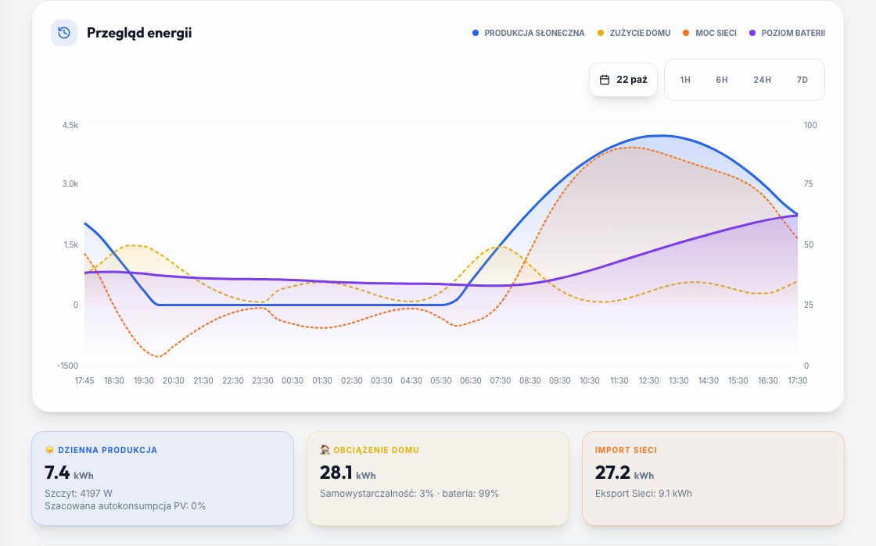The width and height of the screenshot is (876, 546).
Task: Click the 28.1 kWh home load value
Action: point(348,473)
